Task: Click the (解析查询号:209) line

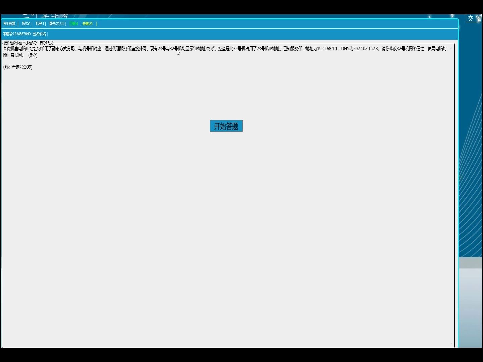Action: point(18,67)
